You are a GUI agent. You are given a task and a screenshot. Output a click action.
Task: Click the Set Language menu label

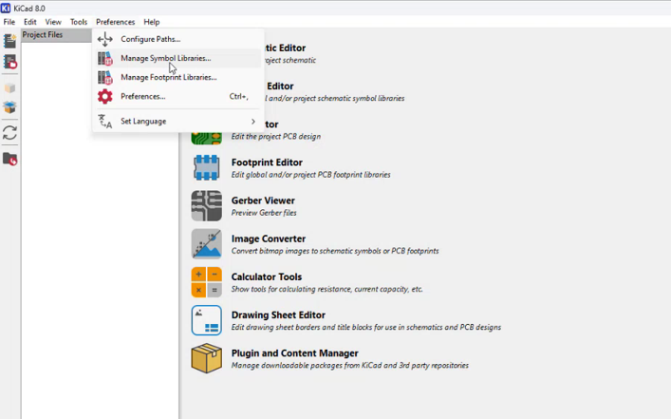[143, 122]
